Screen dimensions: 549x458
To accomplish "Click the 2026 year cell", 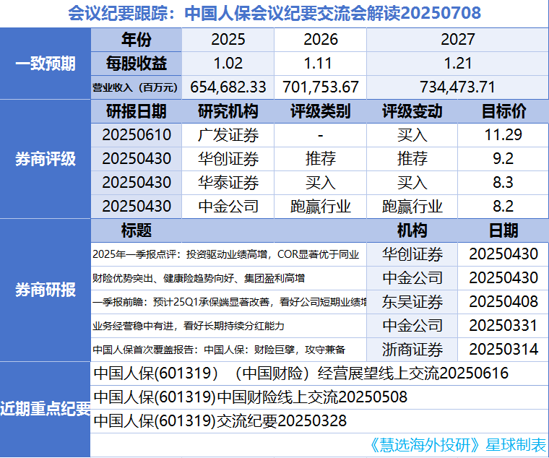I will tap(320, 40).
